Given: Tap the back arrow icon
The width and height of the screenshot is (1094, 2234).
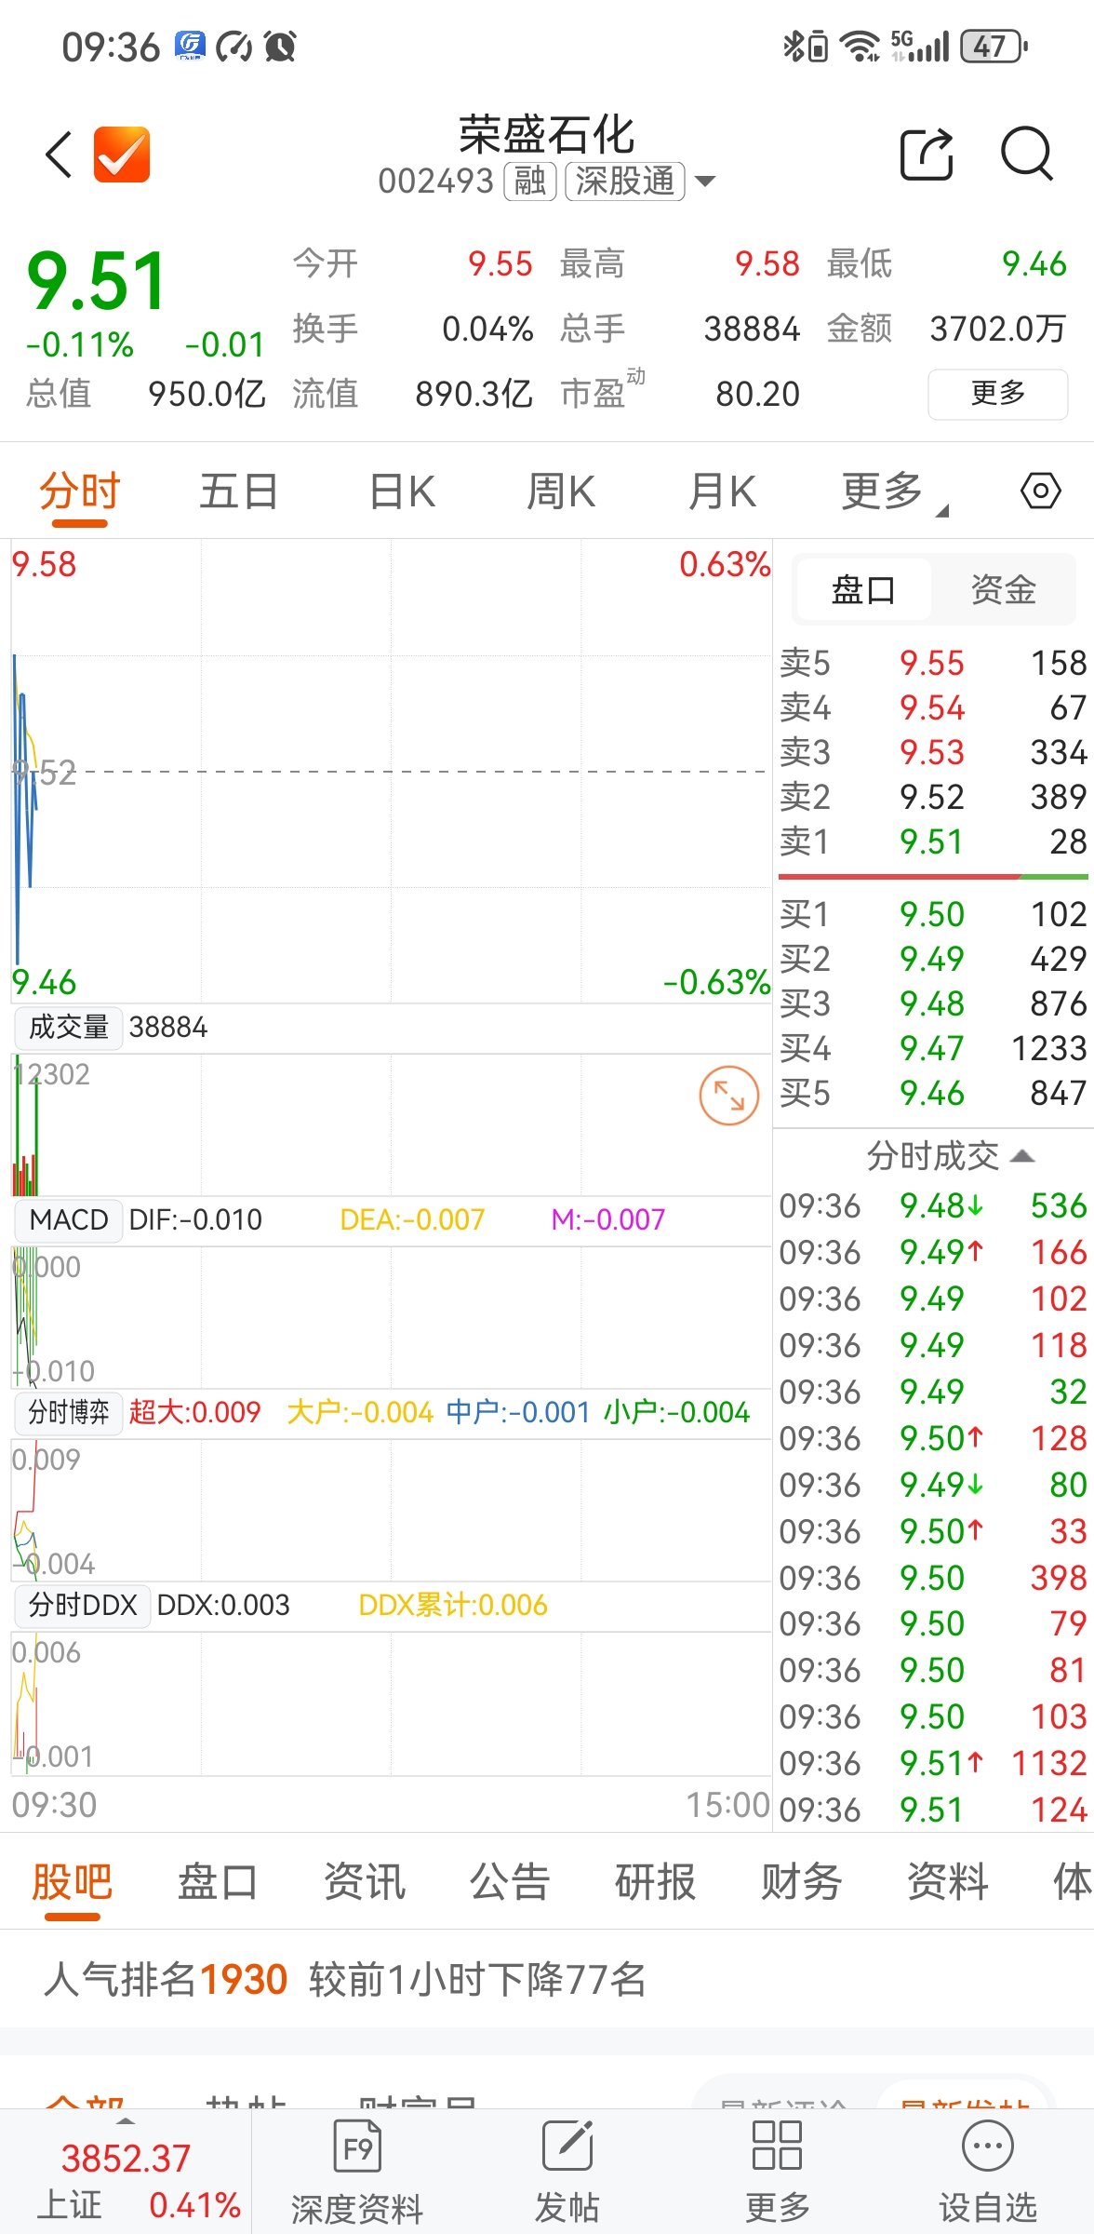Looking at the screenshot, I should click(59, 155).
